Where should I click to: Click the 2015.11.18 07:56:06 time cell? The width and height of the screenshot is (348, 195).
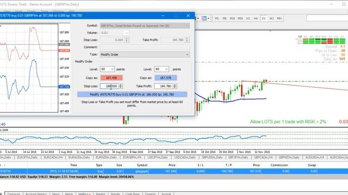[x=64, y=171]
